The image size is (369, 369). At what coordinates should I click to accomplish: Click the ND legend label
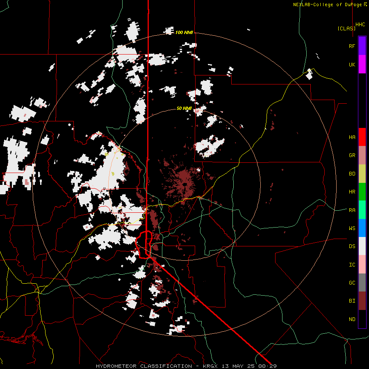[x=352, y=319]
